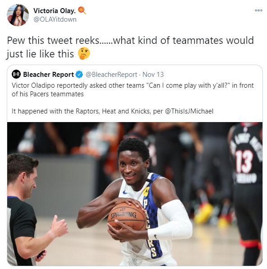Screen dimensions: 267x269
Task: Open the @BleacherReport handle in quoted tweet
Action: 111,75
